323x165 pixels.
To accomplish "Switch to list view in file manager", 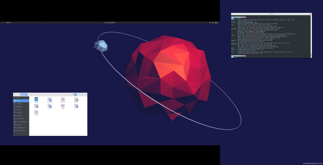I will (72, 94).
